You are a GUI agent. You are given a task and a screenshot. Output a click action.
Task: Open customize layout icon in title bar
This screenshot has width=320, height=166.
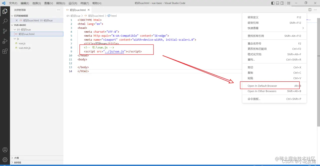click(x=288, y=3)
